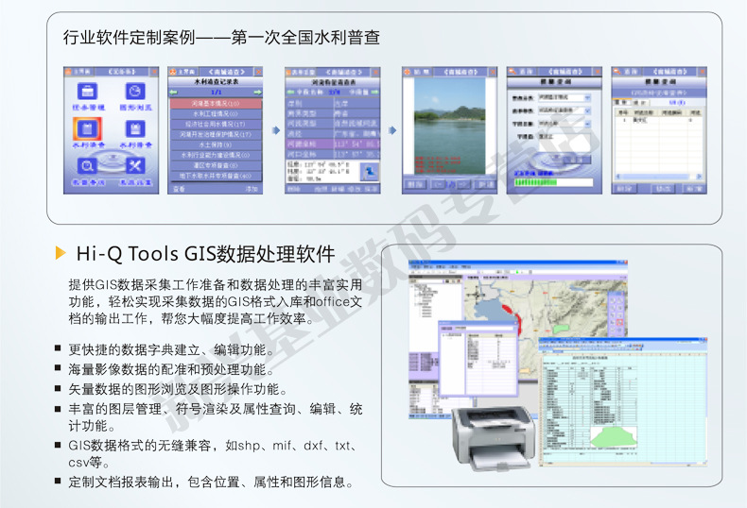Screen dimensions: 747x508
Task: Tap magnifier icon on query form header
Action: pos(513,72)
